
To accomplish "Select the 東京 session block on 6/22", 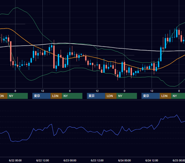I will pyautogui.click(x=41, y=96).
